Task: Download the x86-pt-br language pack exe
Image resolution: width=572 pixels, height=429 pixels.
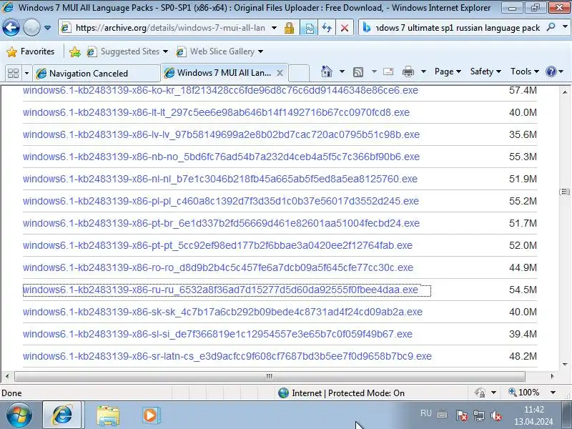Action: pyautogui.click(x=221, y=223)
